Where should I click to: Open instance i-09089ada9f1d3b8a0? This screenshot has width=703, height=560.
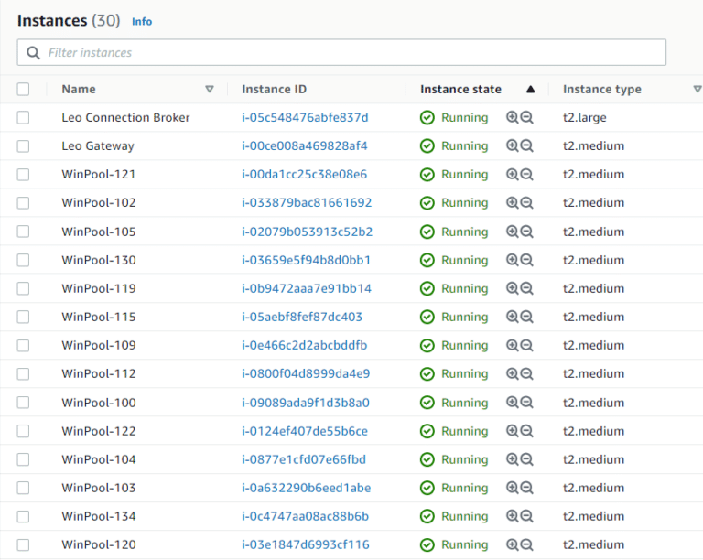click(x=306, y=403)
